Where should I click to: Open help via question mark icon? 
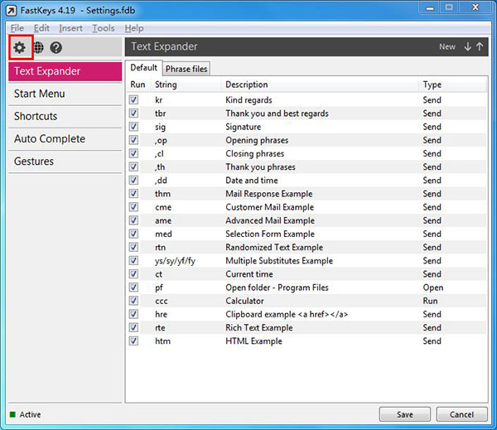coord(56,48)
